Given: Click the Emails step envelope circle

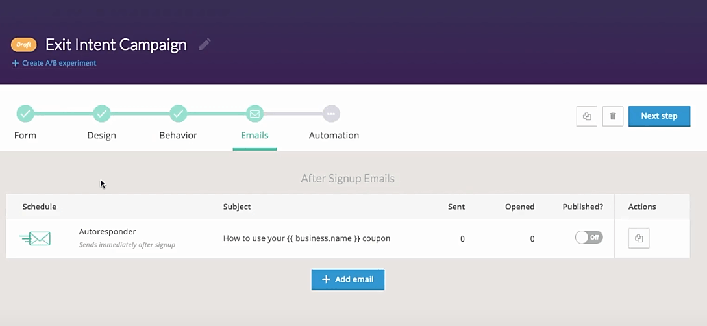Looking at the screenshot, I should (x=254, y=114).
